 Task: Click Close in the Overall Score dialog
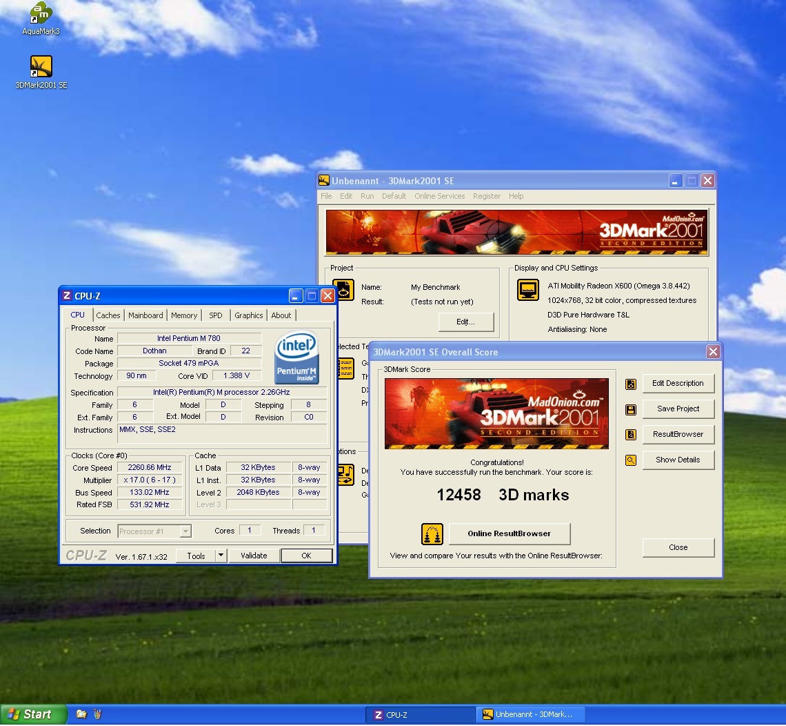[x=678, y=548]
